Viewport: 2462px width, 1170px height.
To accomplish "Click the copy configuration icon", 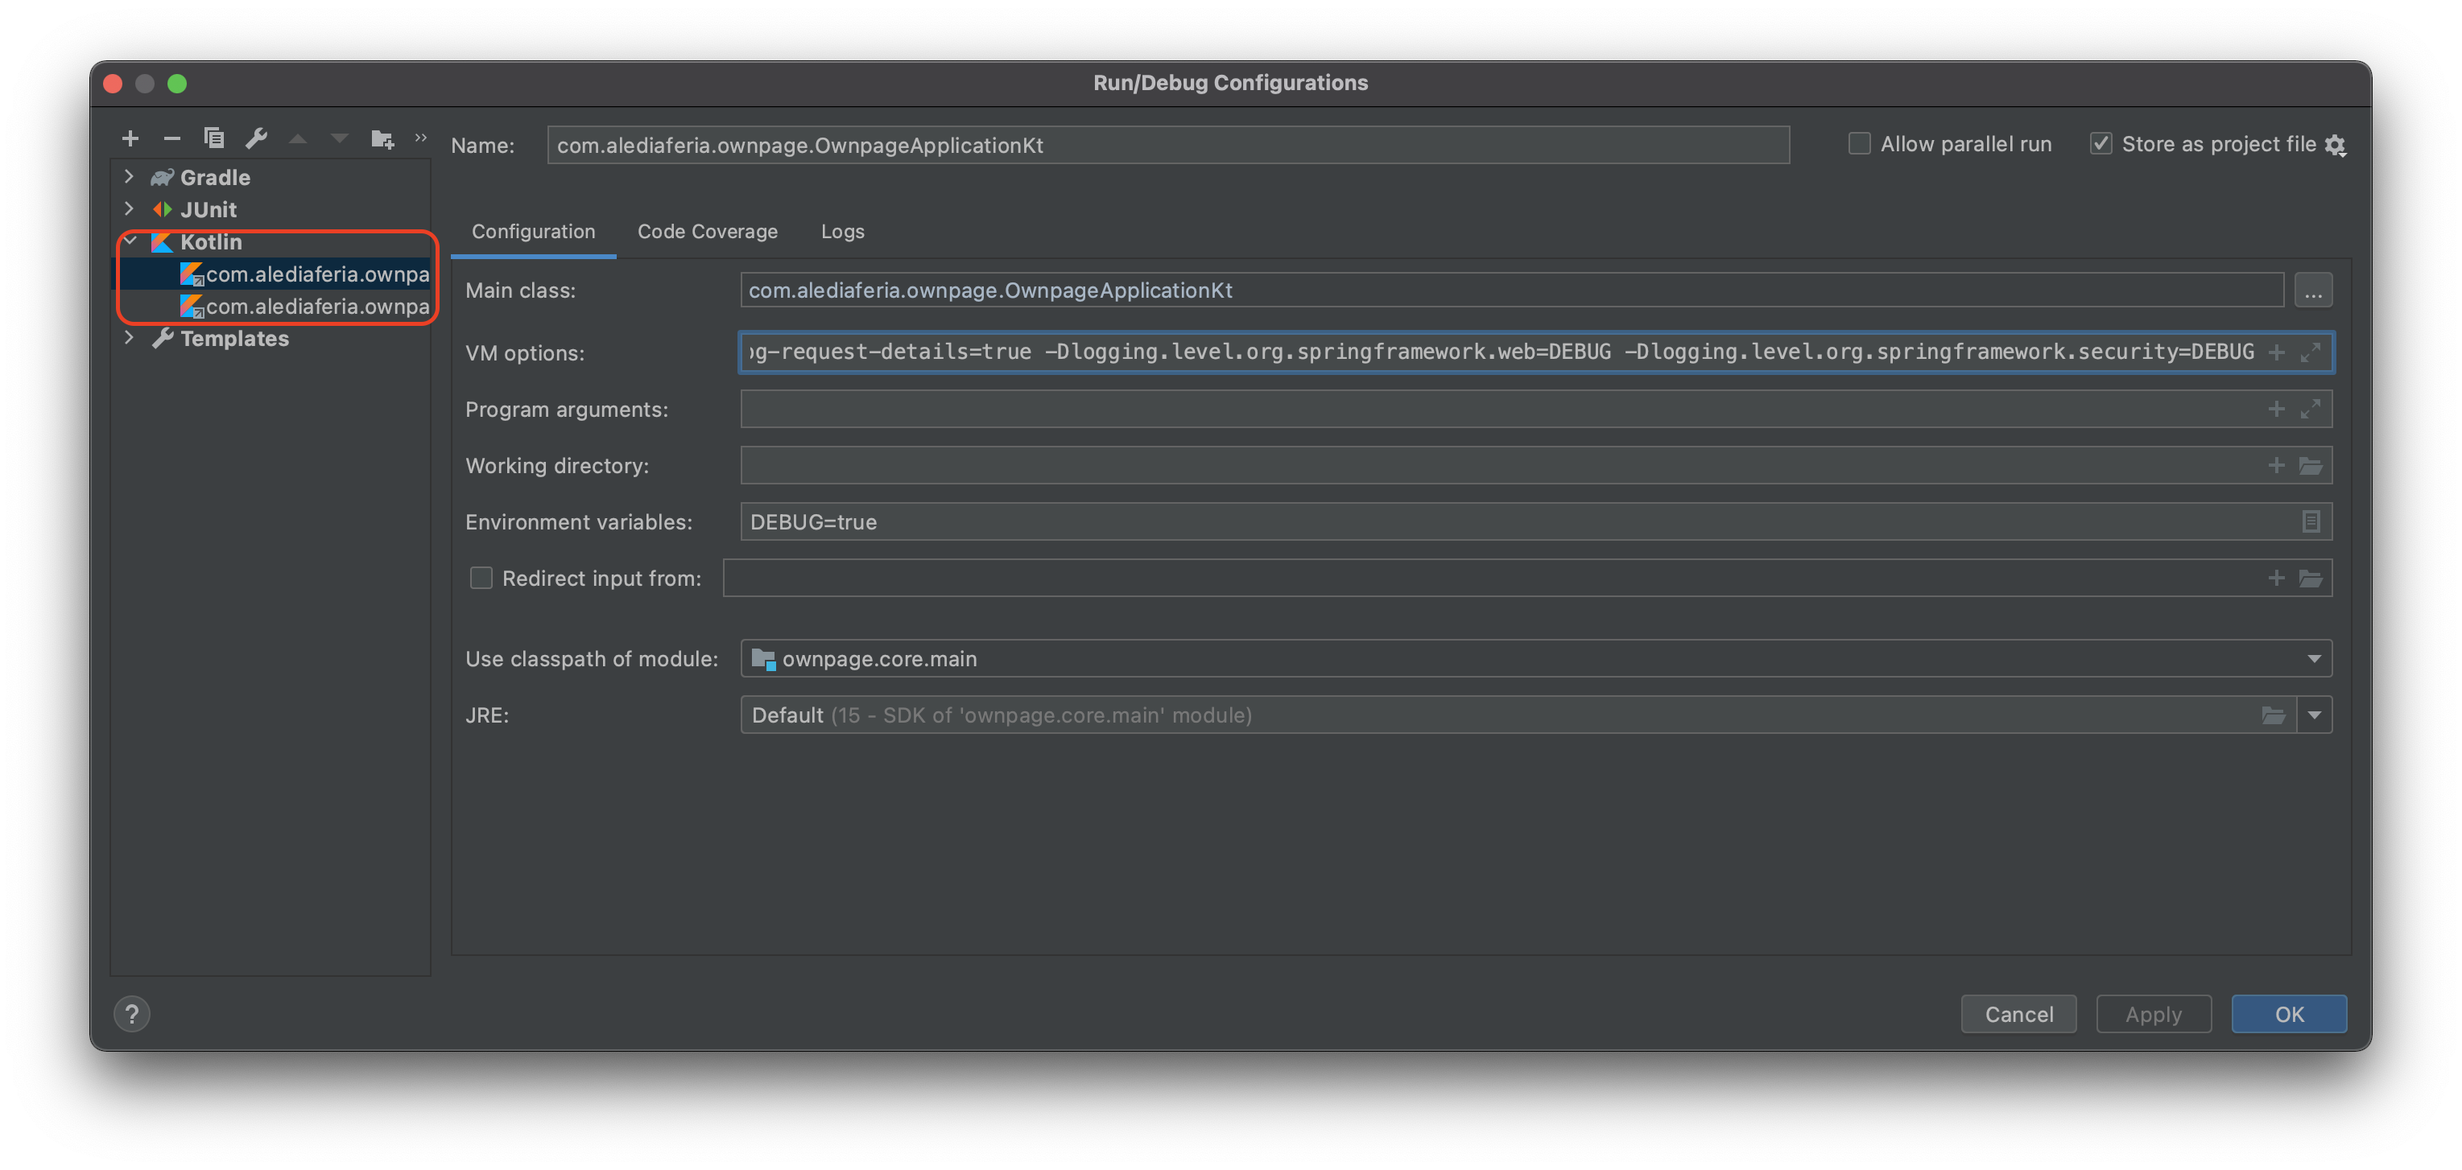I will [x=214, y=138].
